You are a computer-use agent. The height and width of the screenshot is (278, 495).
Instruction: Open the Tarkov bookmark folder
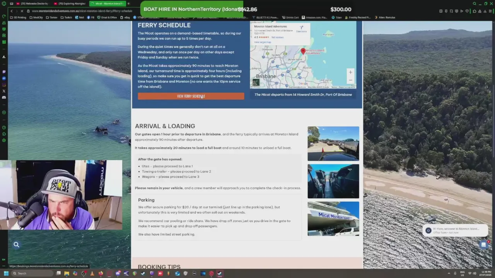click(x=52, y=17)
